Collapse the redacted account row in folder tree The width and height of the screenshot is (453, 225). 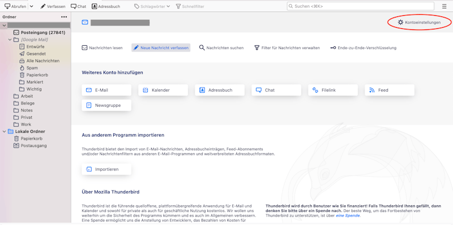pos(5,25)
